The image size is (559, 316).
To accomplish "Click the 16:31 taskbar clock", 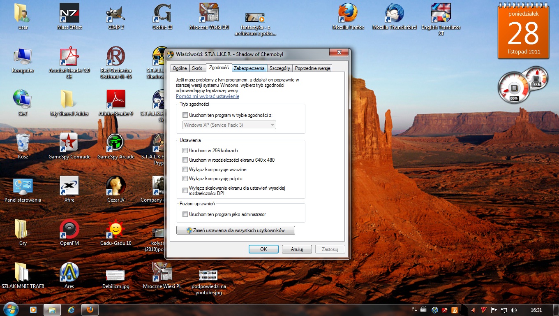I will (536, 310).
